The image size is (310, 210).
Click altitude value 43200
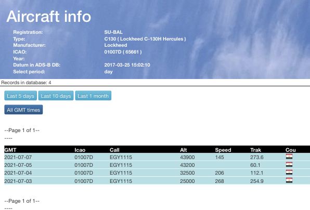click(x=187, y=165)
